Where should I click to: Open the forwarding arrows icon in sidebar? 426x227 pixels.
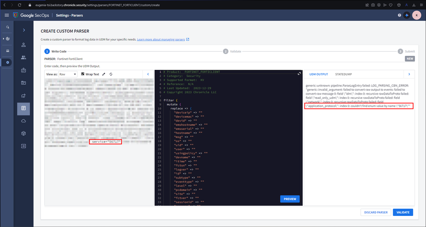[23, 95]
